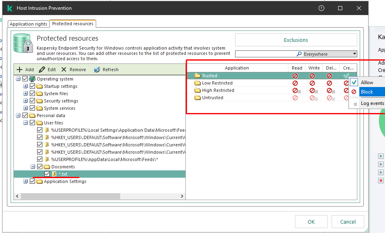Image resolution: width=385 pixels, height=233 pixels.
Task: Click the tree scrollbar right arrow
Action: (x=182, y=196)
